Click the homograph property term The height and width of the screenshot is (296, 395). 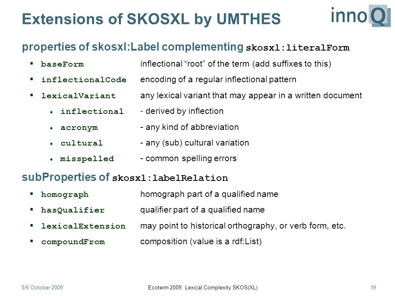point(65,194)
